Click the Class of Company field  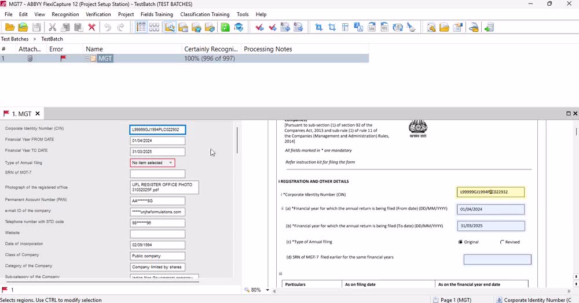click(157, 256)
